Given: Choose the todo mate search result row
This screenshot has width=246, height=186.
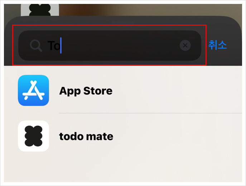Looking at the screenshot, I should click(123, 136).
